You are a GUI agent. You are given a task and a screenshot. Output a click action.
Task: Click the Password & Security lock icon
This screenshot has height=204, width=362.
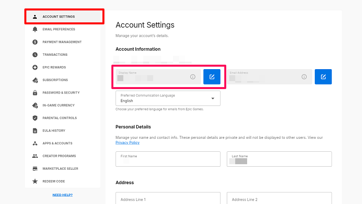coord(35,93)
